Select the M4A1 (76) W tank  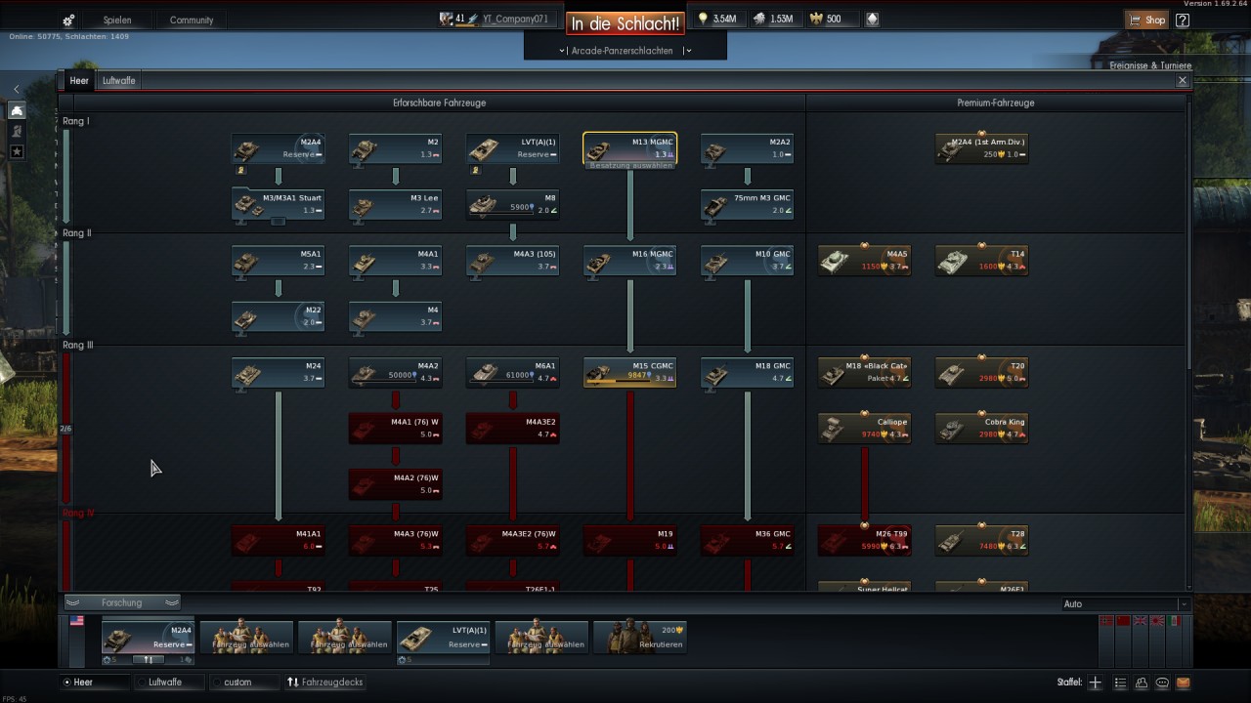(395, 428)
